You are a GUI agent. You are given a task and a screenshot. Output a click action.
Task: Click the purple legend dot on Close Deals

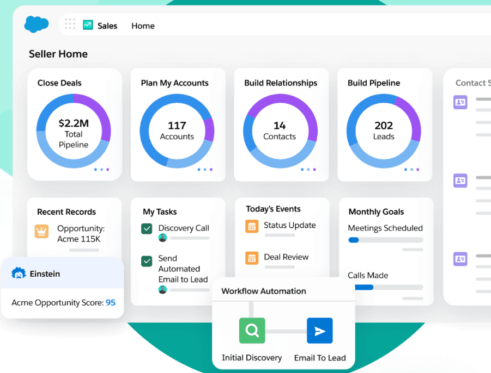[107, 169]
